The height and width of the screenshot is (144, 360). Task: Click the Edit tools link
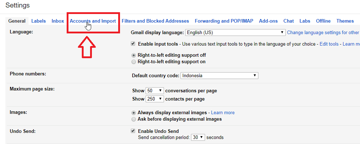(329, 44)
